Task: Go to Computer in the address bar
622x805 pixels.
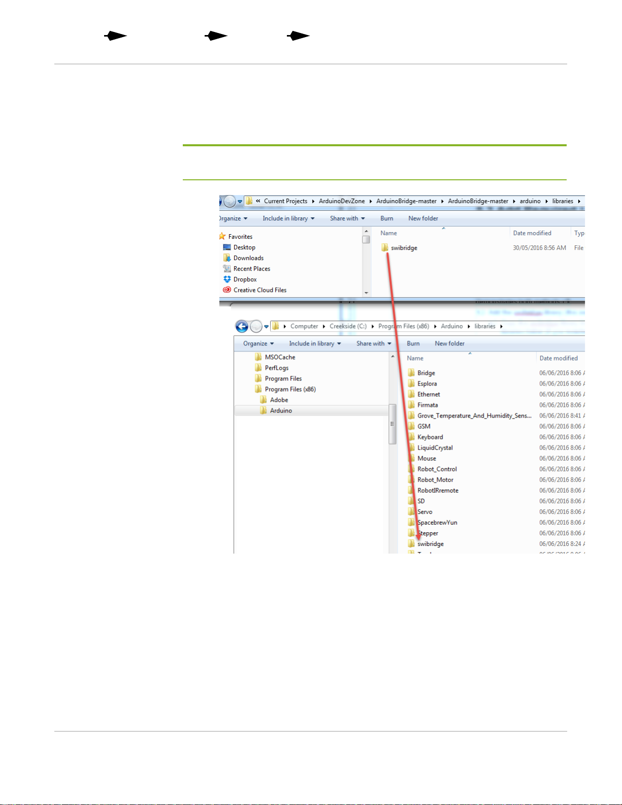Action: [x=304, y=326]
